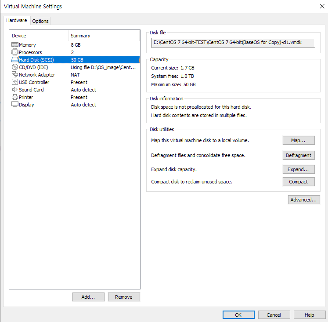Click the Sound Card speaker icon
This screenshot has width=328, height=322.
click(14, 89)
